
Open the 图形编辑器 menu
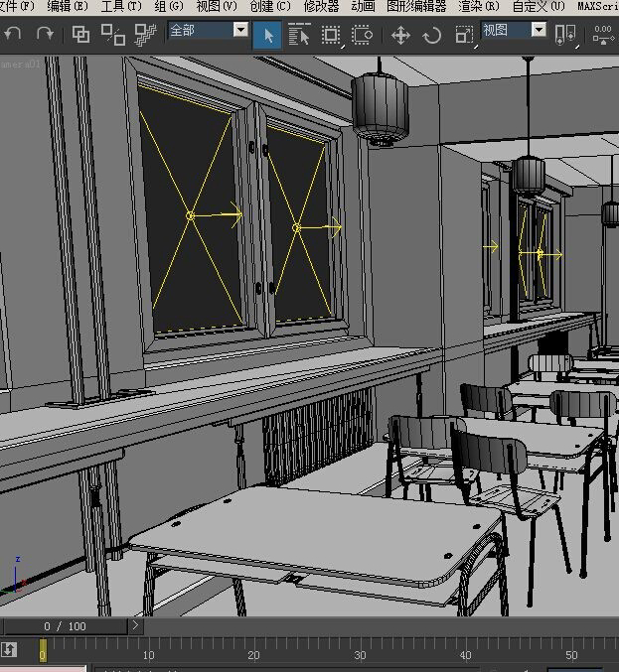[416, 6]
